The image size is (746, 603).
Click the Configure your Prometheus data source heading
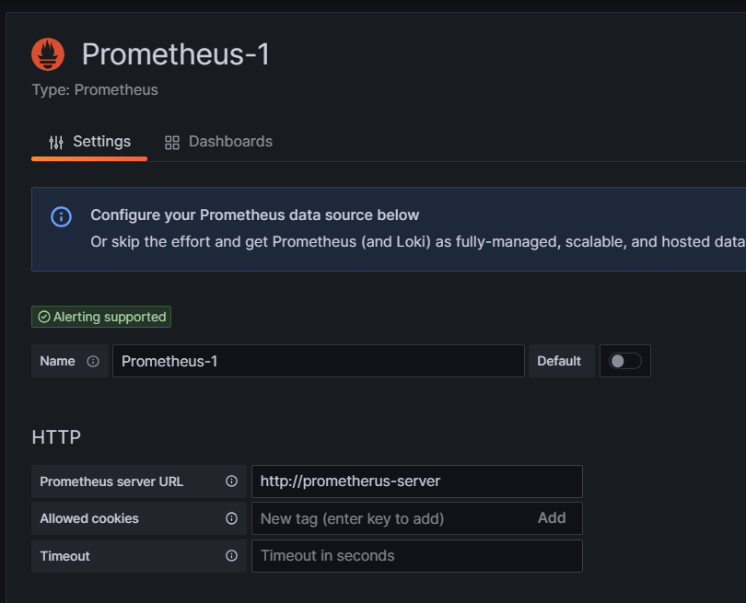pyautogui.click(x=254, y=215)
